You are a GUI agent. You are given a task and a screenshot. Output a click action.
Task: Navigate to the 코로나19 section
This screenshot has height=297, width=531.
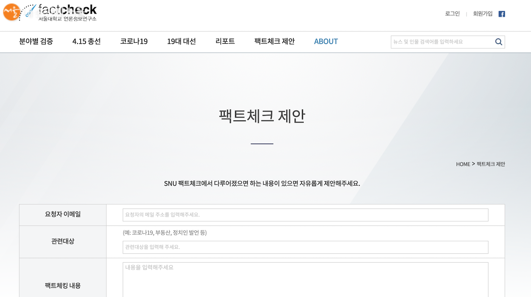pos(134,42)
